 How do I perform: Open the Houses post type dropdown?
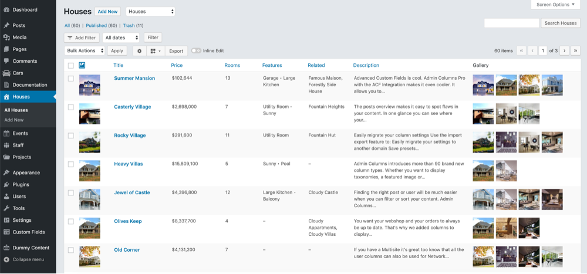click(150, 12)
